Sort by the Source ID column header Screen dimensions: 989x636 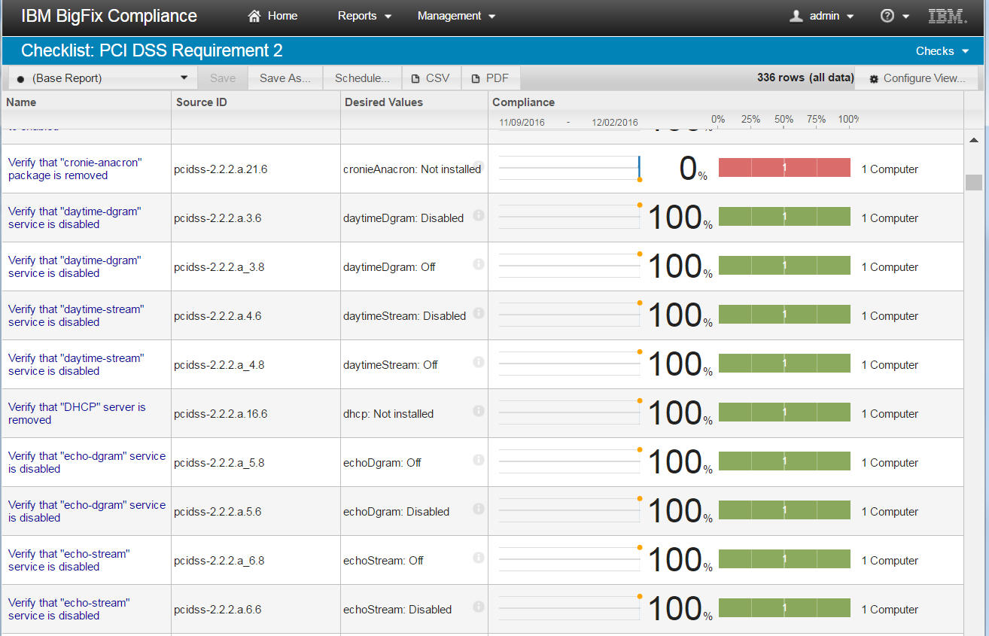pos(202,102)
